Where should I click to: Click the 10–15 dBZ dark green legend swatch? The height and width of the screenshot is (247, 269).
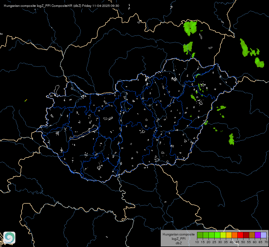tap(200, 235)
